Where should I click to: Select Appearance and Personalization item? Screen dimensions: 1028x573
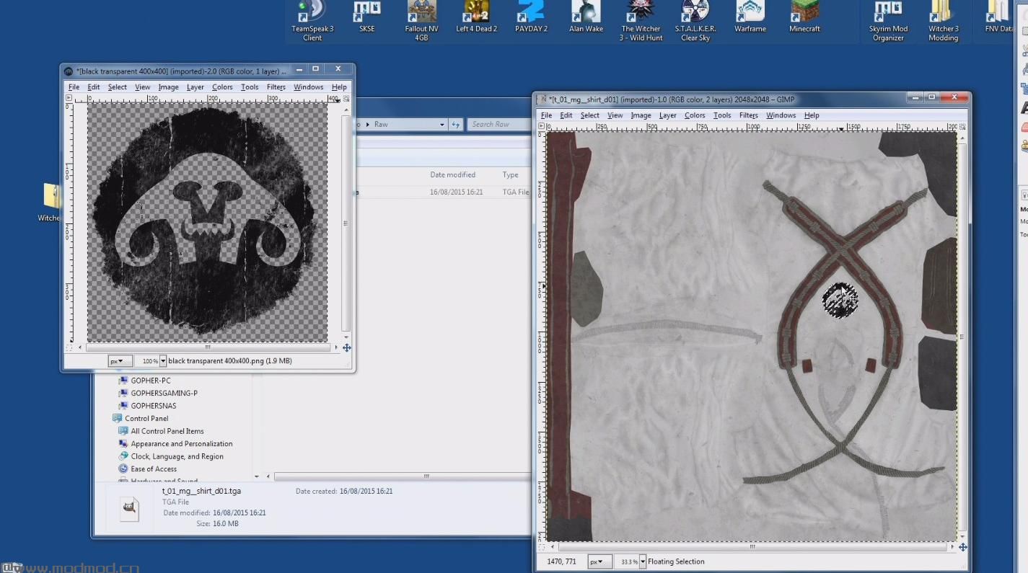point(182,443)
